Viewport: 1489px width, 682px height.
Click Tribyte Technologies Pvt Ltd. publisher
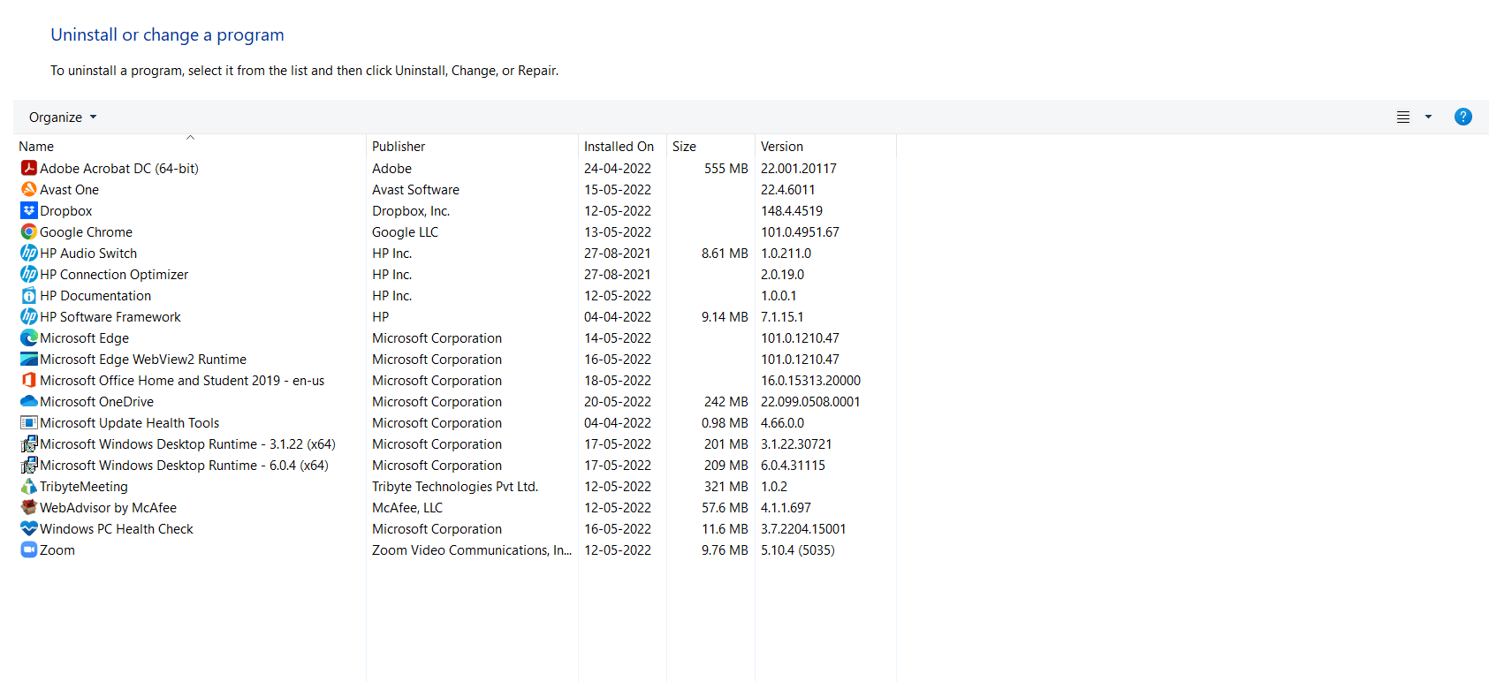click(x=455, y=486)
